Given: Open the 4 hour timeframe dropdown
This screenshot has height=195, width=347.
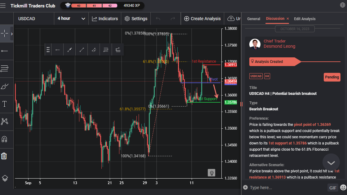Looking at the screenshot, I should pos(71,19).
